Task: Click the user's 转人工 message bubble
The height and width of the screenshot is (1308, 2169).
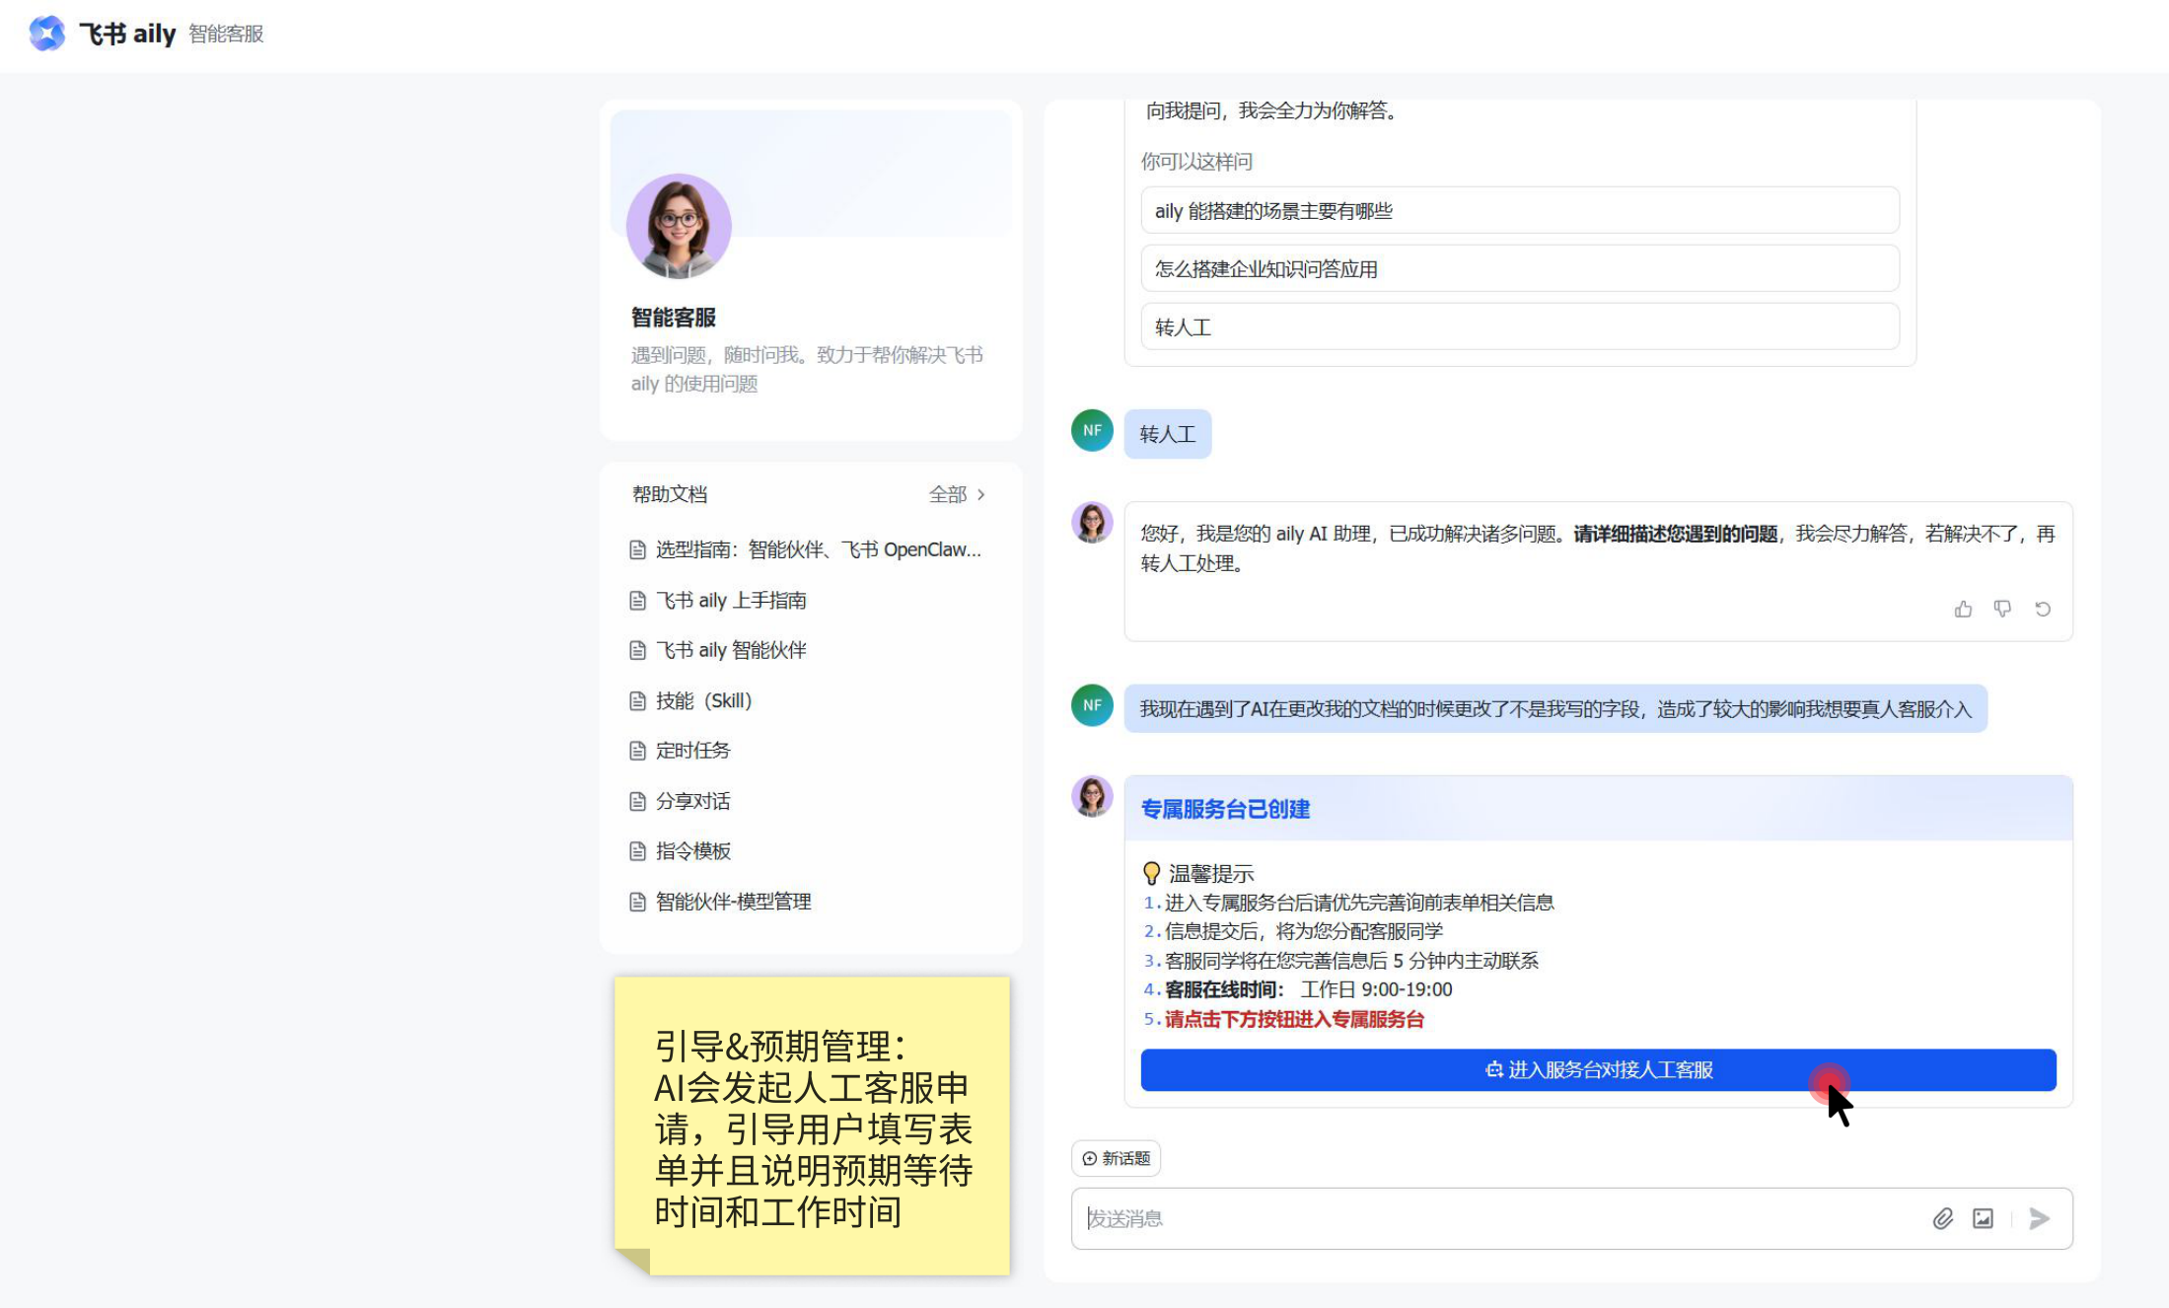Action: [1168, 434]
